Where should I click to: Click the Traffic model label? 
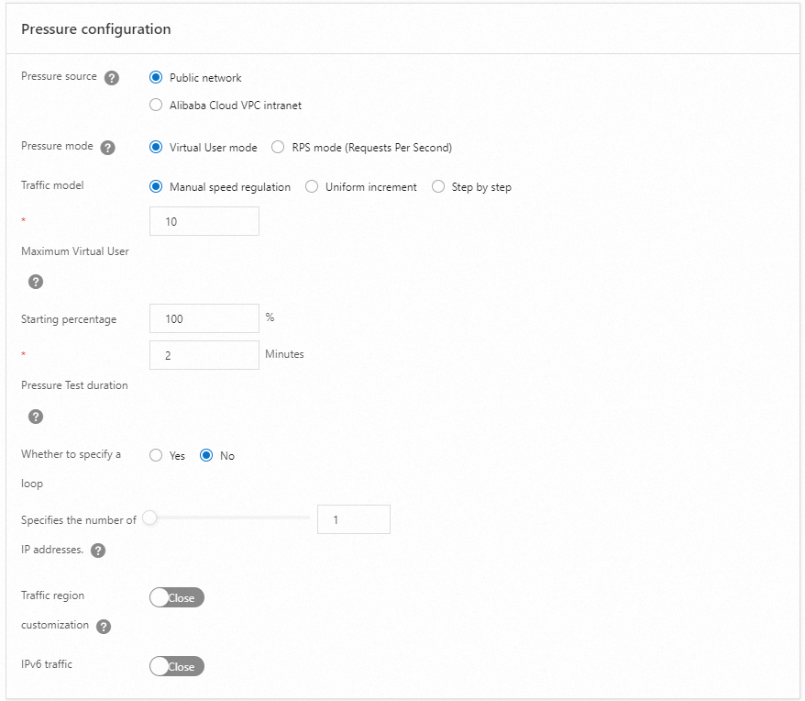52,185
